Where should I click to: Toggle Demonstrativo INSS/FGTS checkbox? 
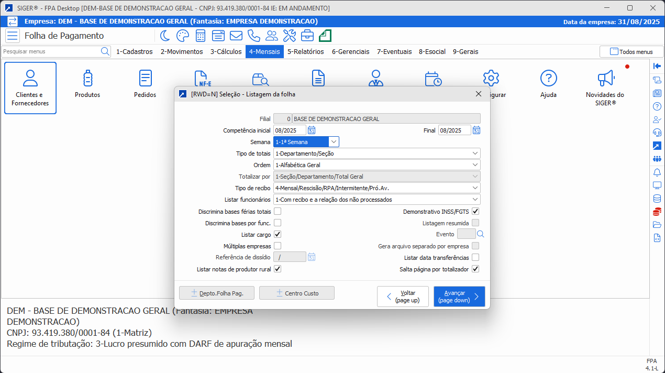coord(475,211)
